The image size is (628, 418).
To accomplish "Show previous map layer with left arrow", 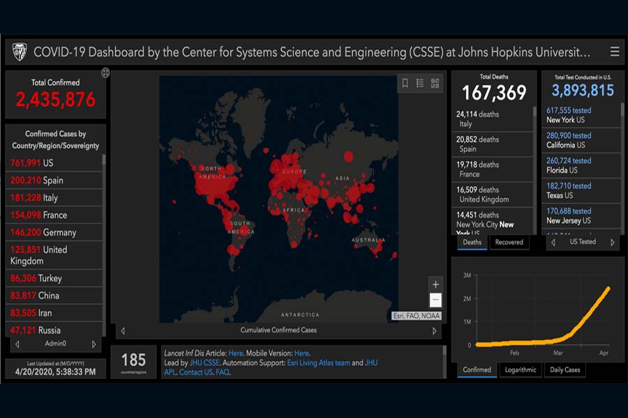I will tap(123, 331).
